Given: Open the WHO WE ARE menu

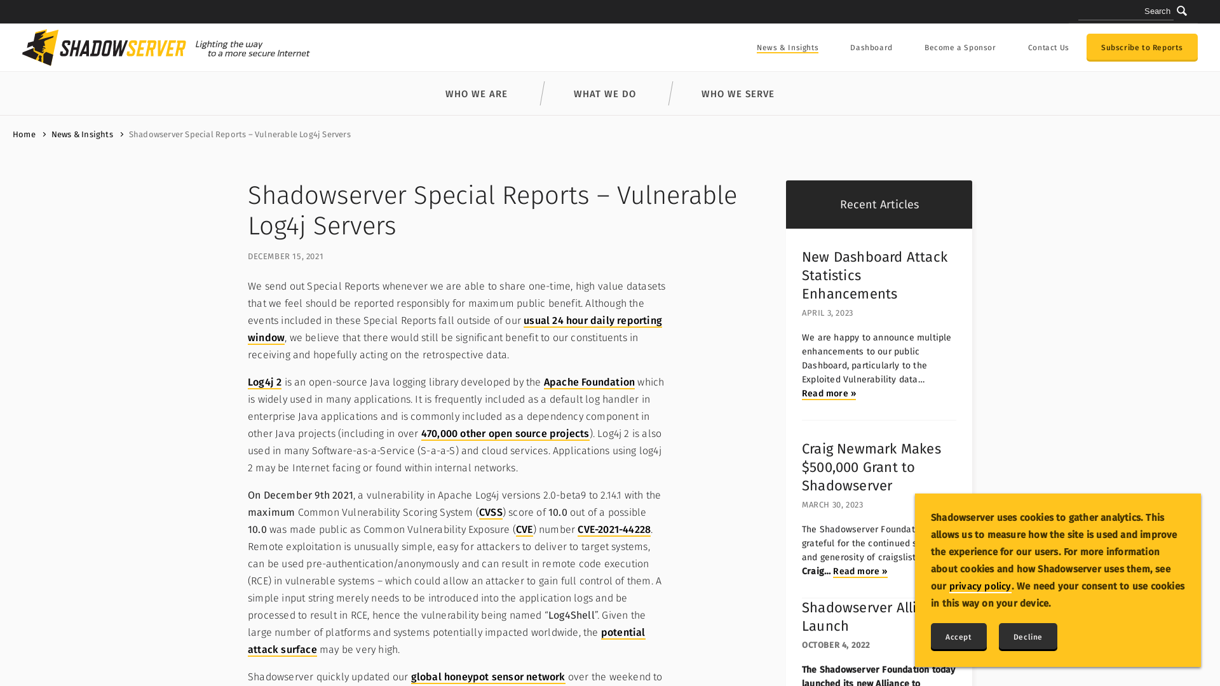Looking at the screenshot, I should [477, 94].
